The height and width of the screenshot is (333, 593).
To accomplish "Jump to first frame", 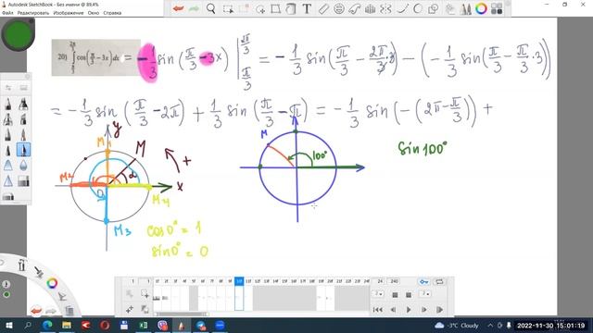I will [x=377, y=310].
